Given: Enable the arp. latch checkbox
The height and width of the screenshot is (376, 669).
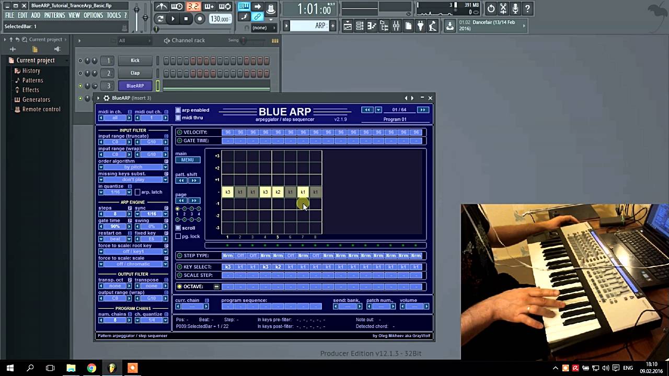Looking at the screenshot, I should (x=137, y=192).
